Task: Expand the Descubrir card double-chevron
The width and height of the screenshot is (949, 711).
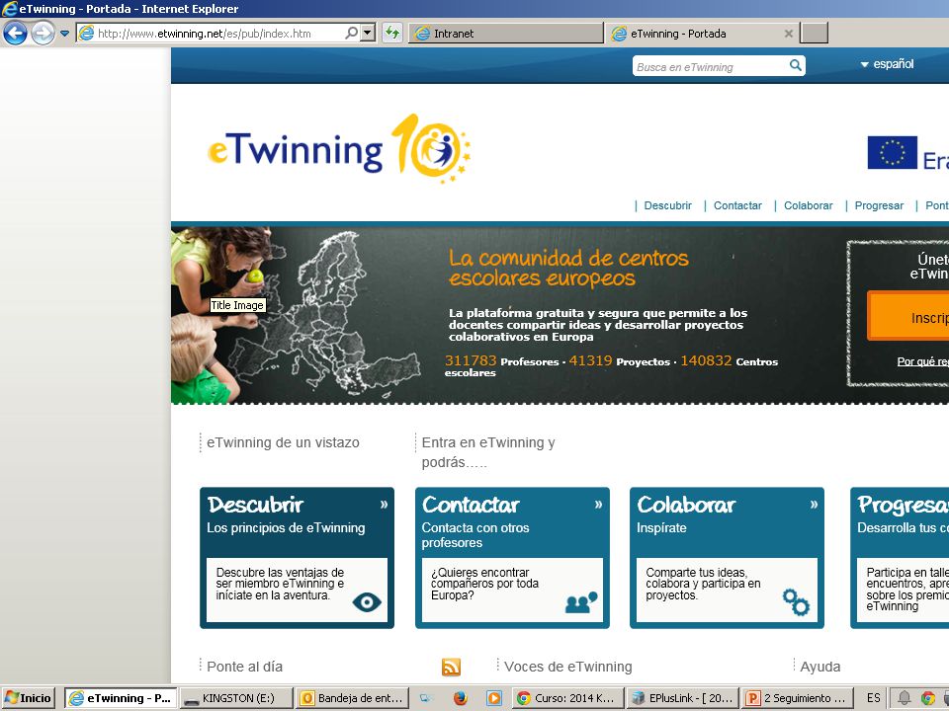Action: (x=384, y=505)
